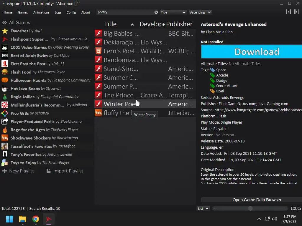
Task: Toggle Title column sort arrow
Action: pyautogui.click(x=132, y=24)
